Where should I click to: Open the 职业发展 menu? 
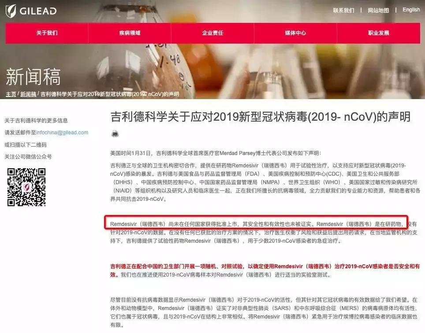coord(379,33)
